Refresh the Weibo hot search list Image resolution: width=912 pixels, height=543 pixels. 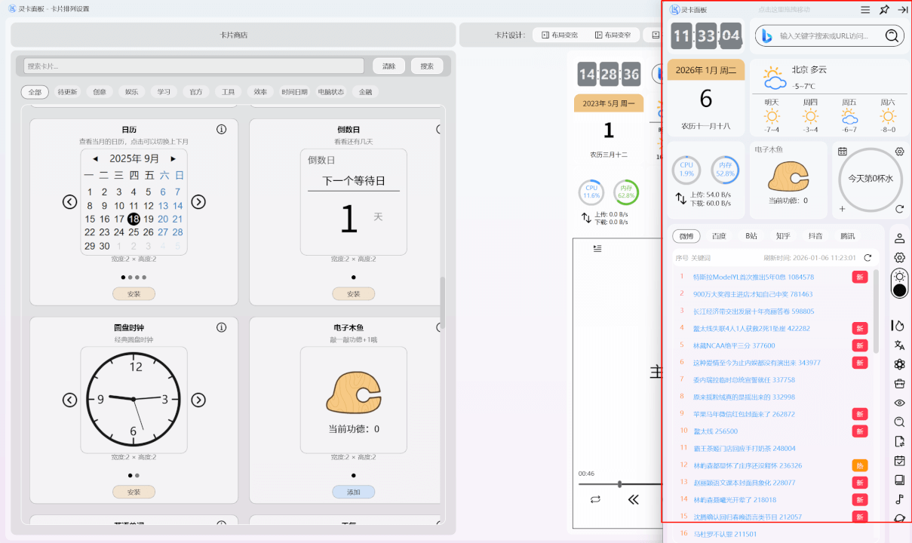click(x=867, y=258)
